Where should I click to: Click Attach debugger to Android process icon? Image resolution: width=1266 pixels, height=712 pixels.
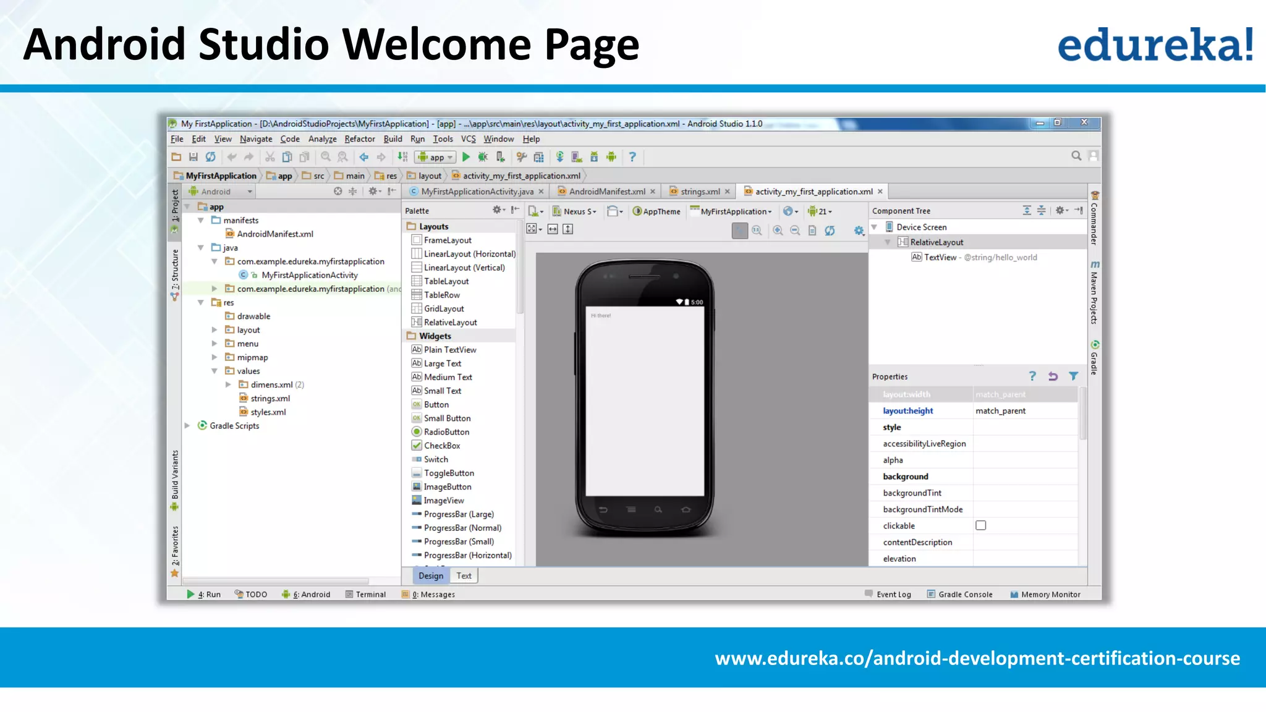[x=500, y=157]
